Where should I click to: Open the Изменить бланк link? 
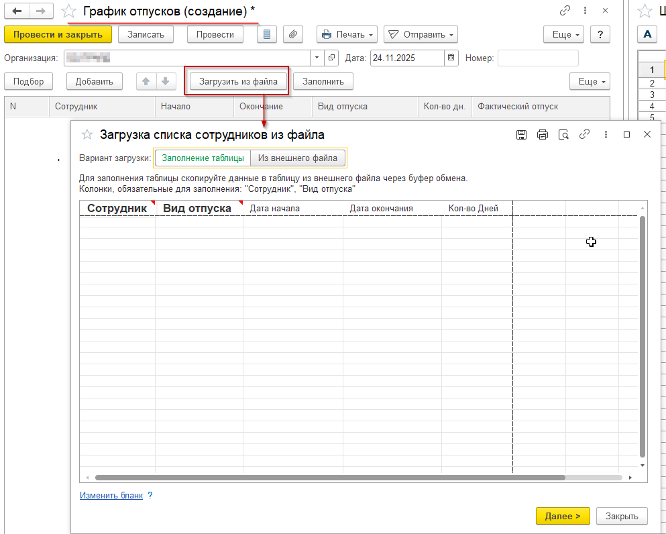point(111,495)
